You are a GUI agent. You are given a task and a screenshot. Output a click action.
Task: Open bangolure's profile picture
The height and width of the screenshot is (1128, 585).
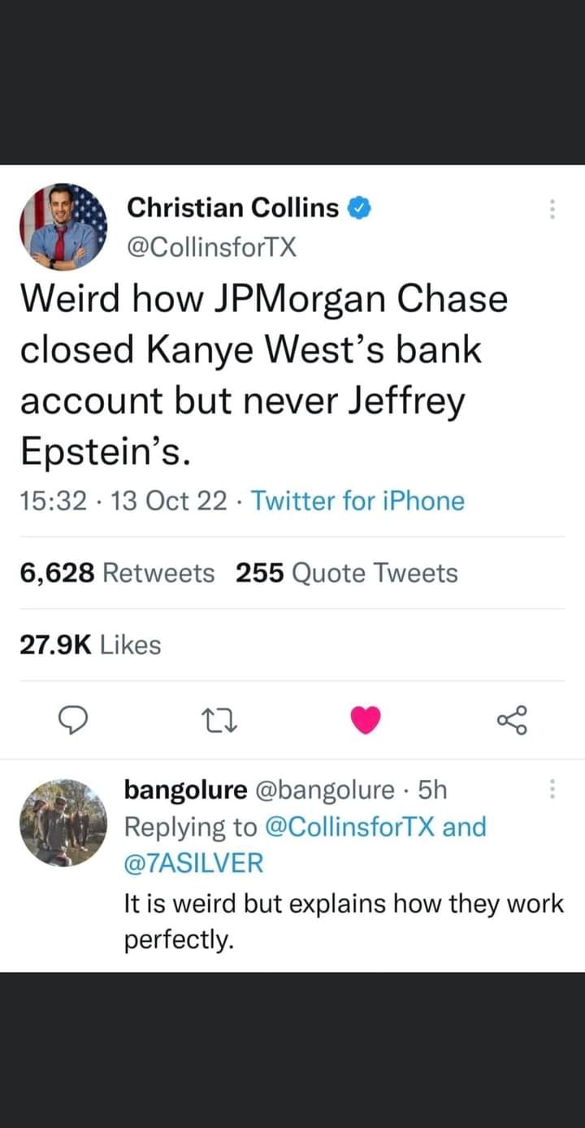tap(63, 822)
